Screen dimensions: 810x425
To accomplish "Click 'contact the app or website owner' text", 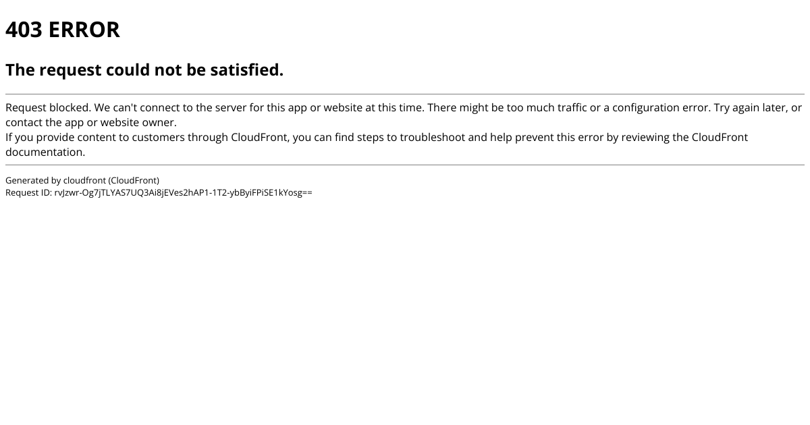I will click(91, 123).
